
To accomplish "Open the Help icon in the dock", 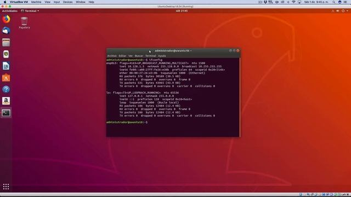I will pos(6,89).
